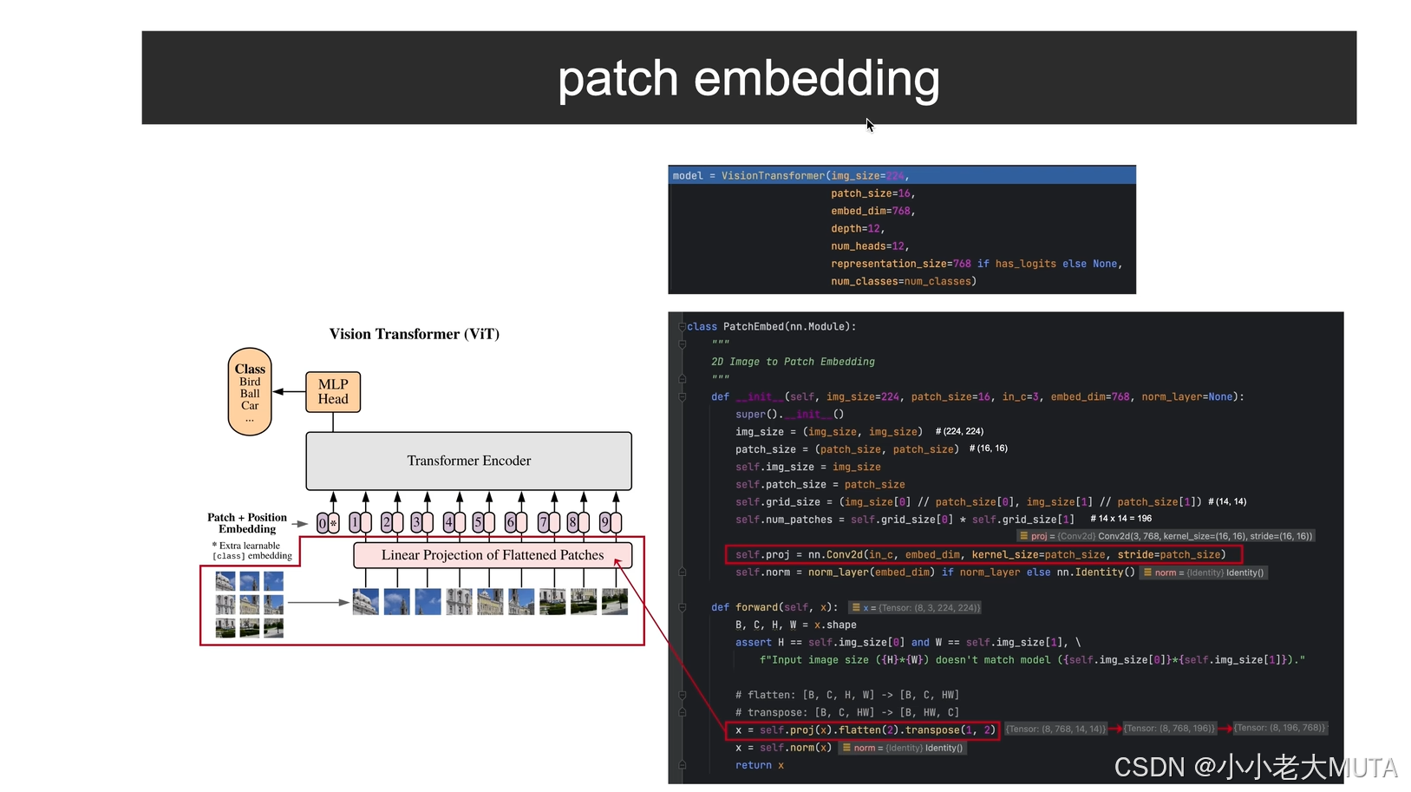
Task: Click the f-string 'Input image size' line
Action: coord(1032,660)
